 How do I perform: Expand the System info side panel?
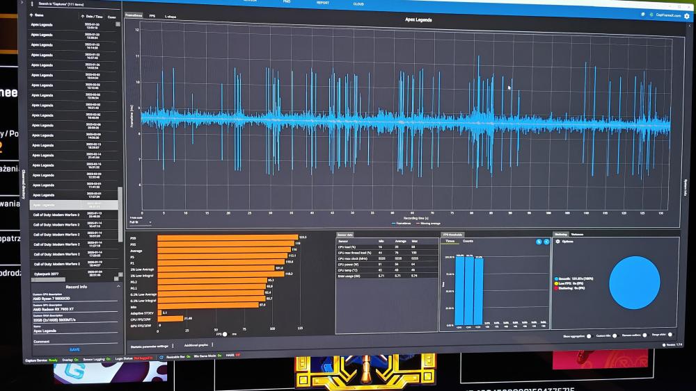(x=686, y=188)
